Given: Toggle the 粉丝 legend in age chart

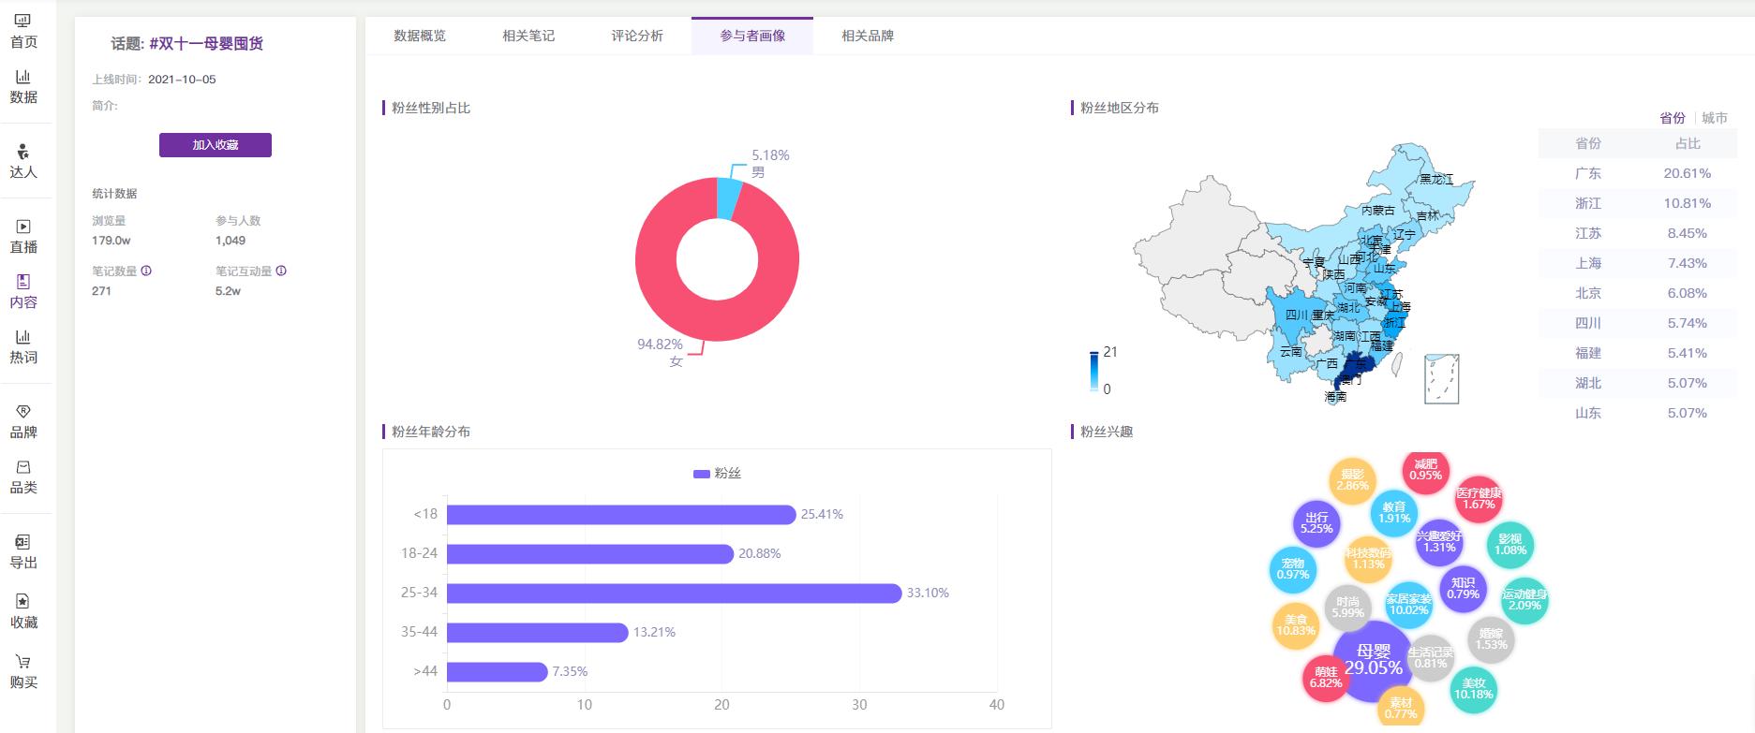Looking at the screenshot, I should tap(717, 474).
